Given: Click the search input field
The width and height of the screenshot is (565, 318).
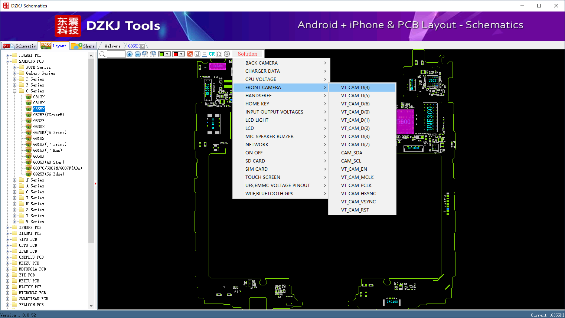Looking at the screenshot, I should (116, 54).
